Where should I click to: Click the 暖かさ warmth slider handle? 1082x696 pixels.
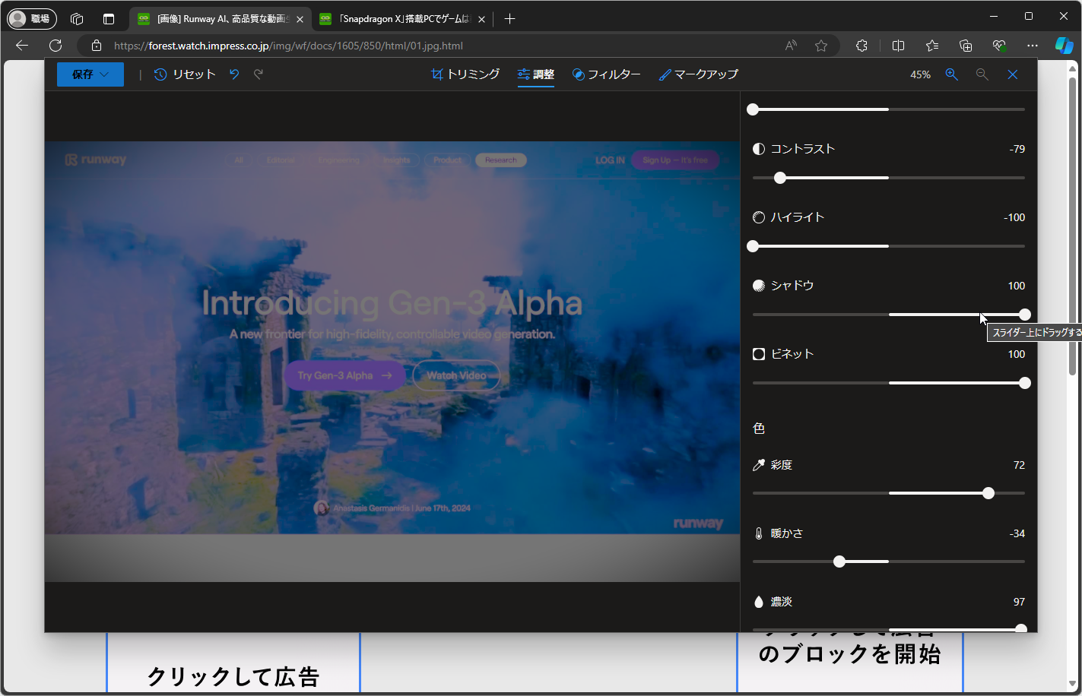point(839,562)
